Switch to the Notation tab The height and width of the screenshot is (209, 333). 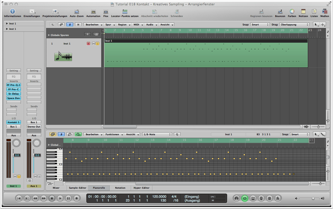(120, 188)
